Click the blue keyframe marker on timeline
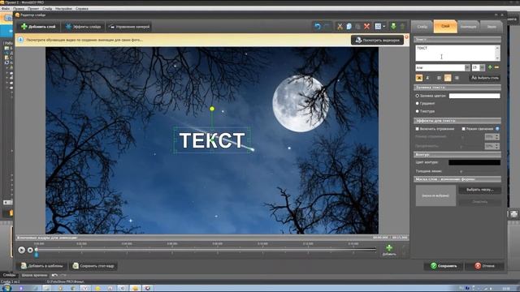 click(37, 255)
